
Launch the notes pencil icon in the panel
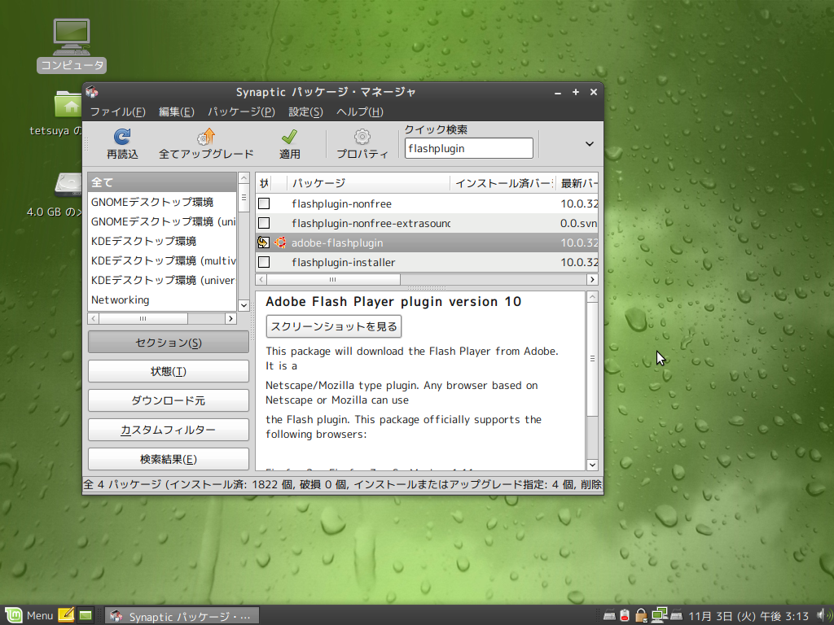click(66, 615)
